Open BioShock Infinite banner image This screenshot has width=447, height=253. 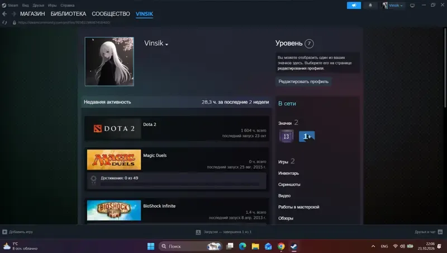point(114,210)
